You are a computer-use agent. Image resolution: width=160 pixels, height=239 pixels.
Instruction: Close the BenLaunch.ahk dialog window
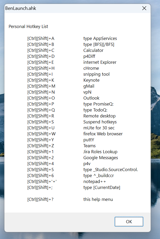coord(144,8)
